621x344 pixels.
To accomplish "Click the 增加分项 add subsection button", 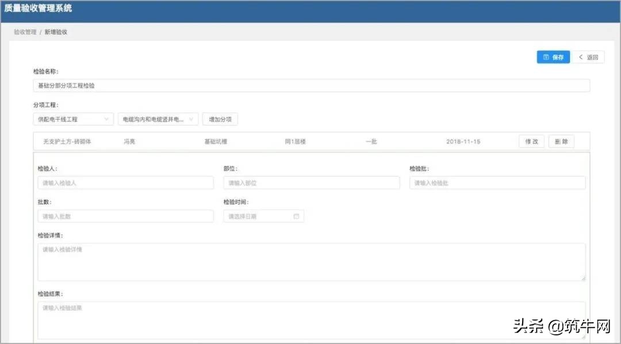I will click(220, 119).
